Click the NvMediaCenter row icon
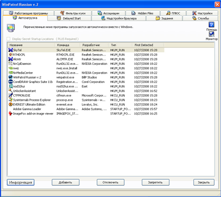Image resolution: width=221 pixels, height=197 pixels. [10, 73]
